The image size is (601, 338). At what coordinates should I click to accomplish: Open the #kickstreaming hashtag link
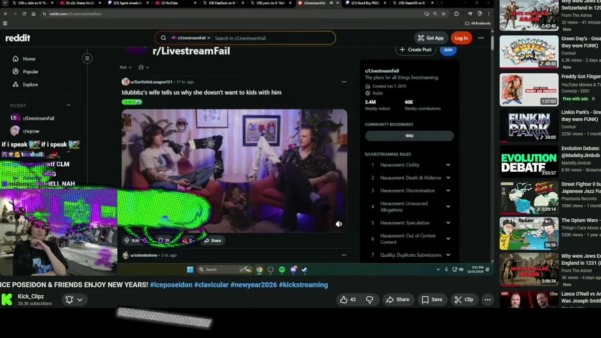[303, 284]
